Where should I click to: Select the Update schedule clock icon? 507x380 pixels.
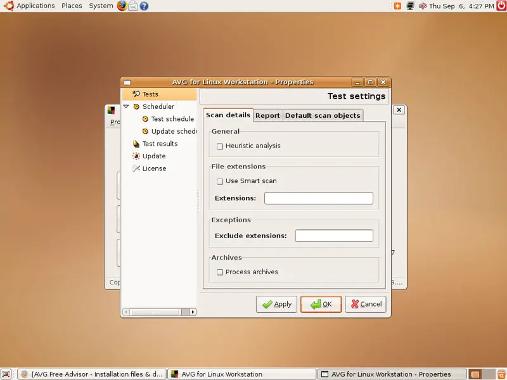pos(145,131)
